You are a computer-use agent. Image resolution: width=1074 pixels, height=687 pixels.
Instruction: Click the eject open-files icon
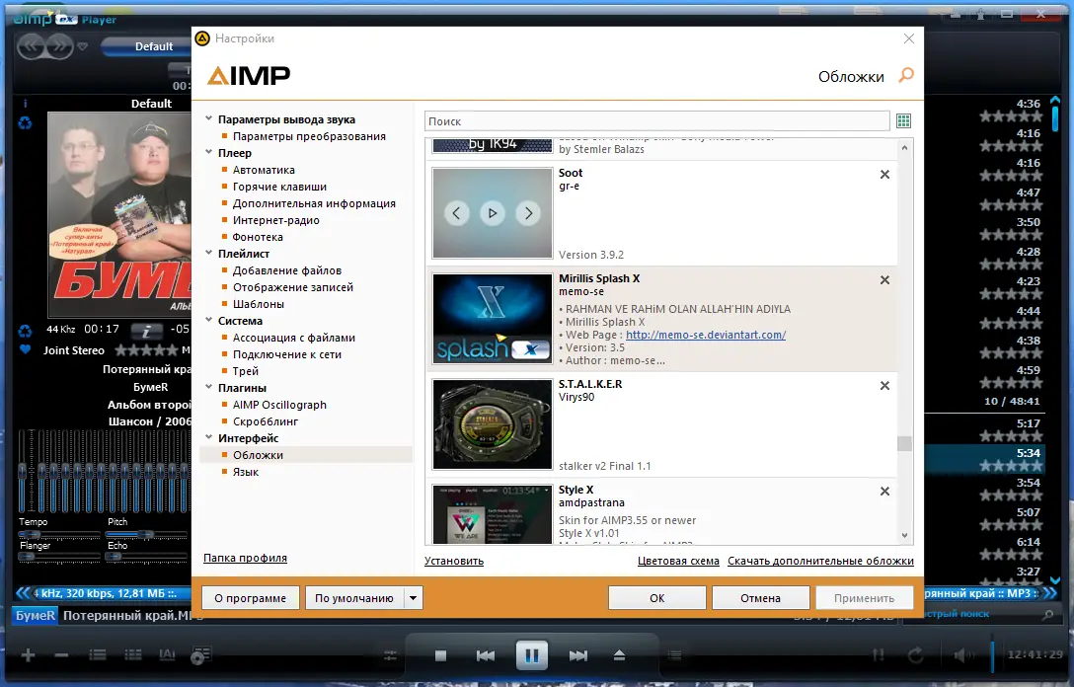pyautogui.click(x=619, y=655)
